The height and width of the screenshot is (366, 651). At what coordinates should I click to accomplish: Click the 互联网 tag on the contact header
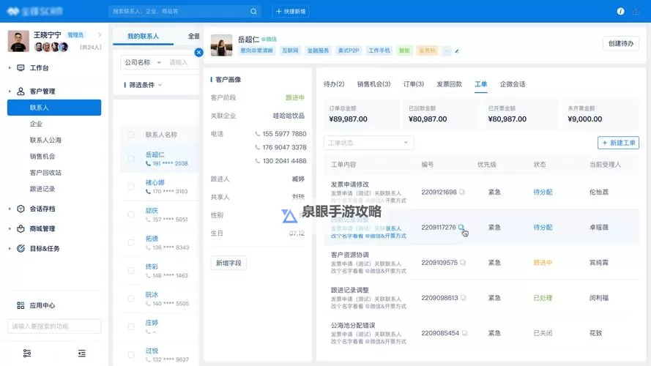290,51
